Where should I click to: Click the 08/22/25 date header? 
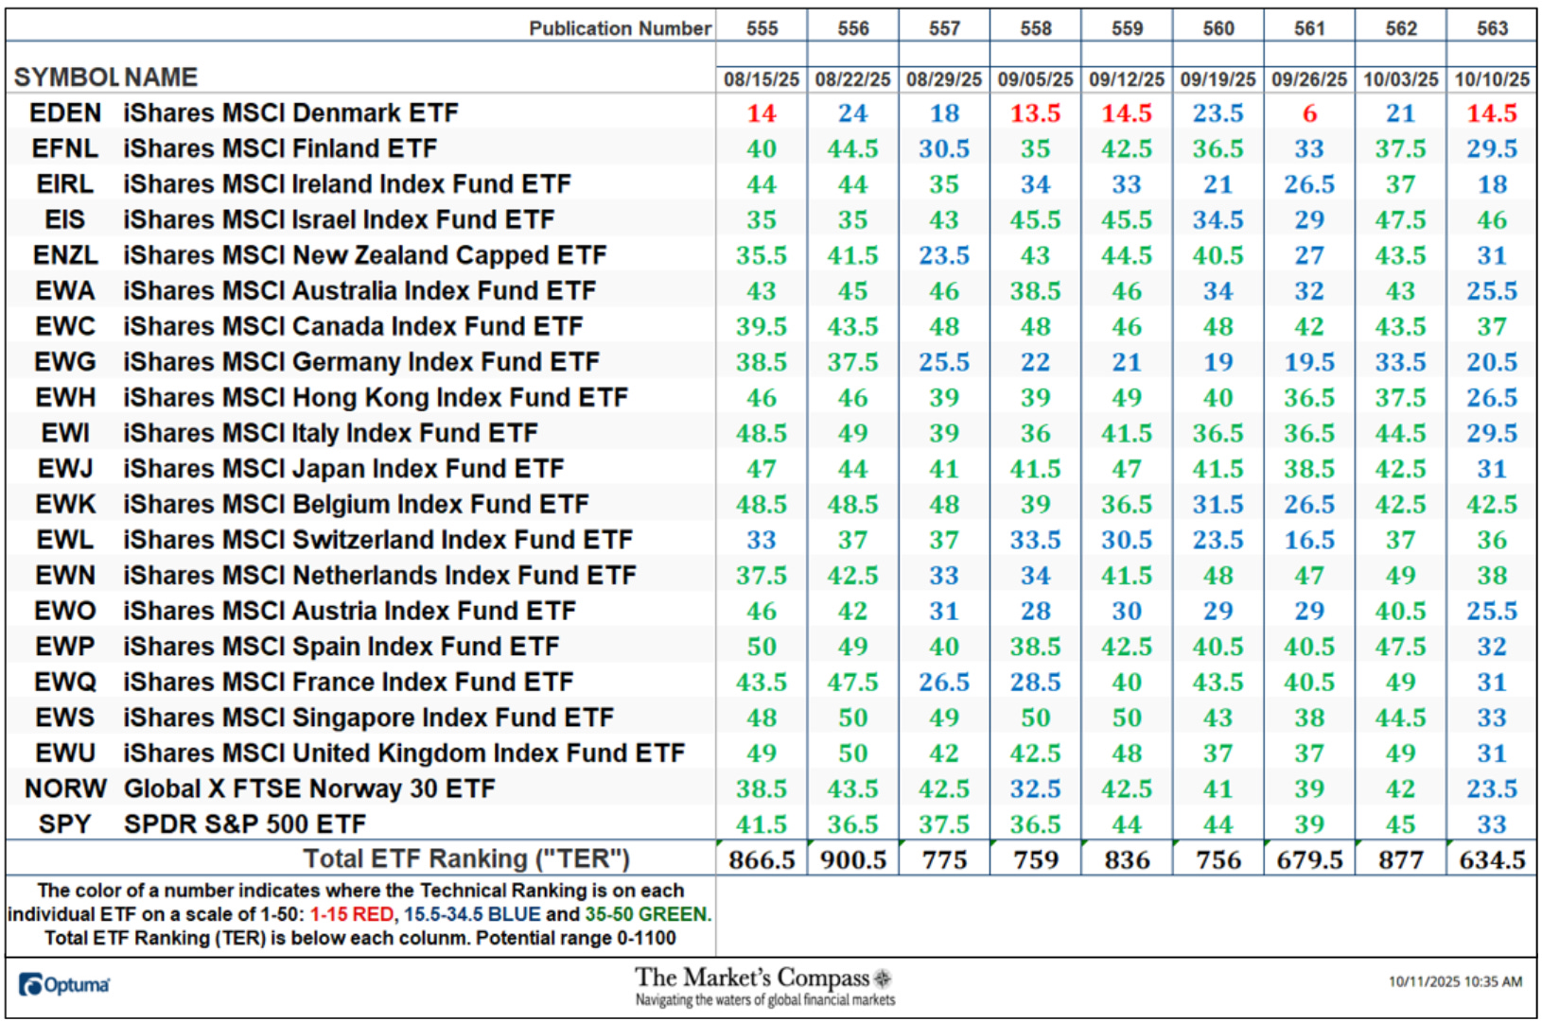[852, 79]
